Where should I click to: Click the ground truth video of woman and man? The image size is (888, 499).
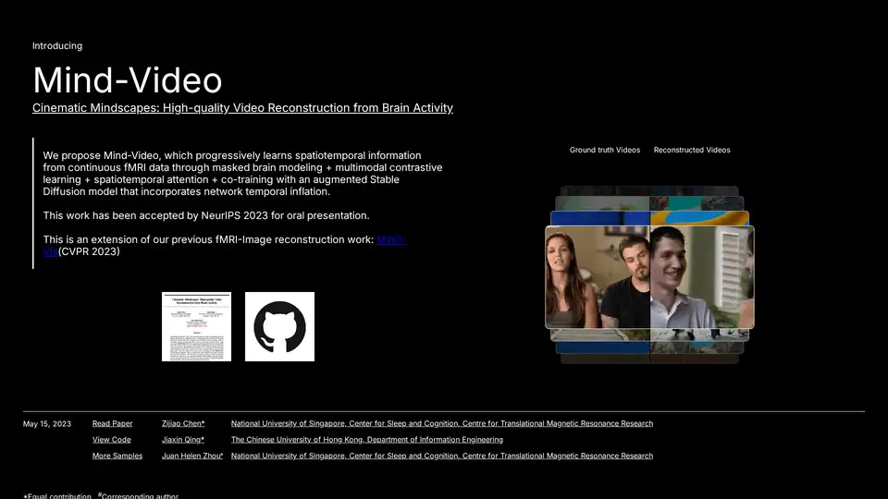point(598,277)
